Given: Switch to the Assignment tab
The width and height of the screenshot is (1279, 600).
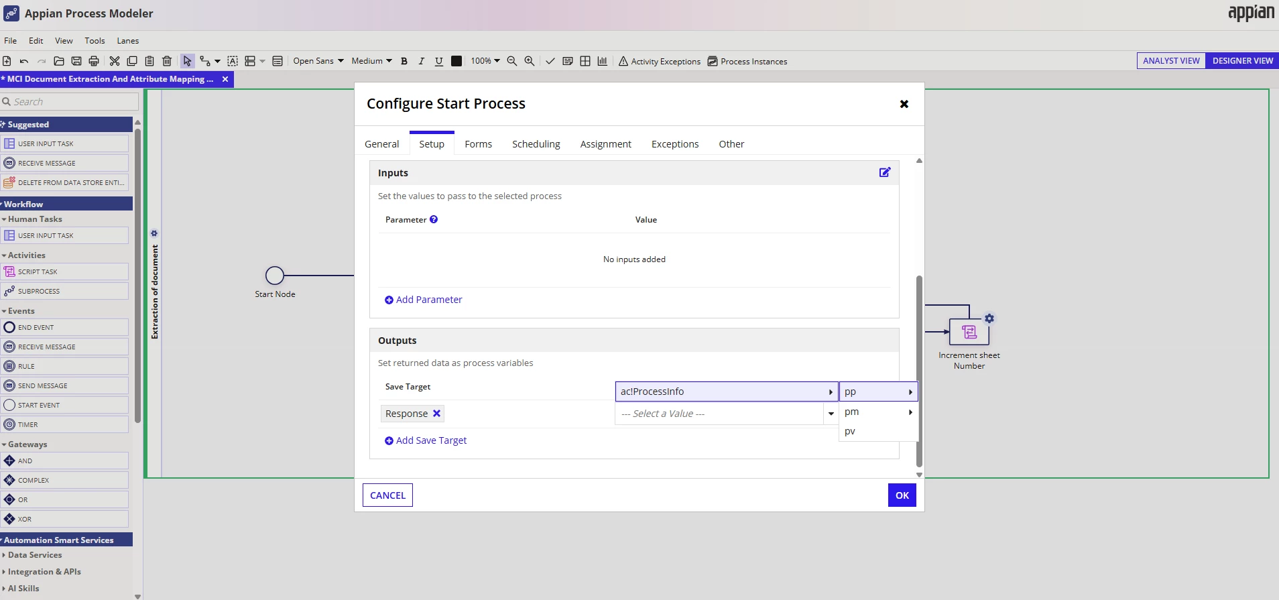Looking at the screenshot, I should click(606, 144).
